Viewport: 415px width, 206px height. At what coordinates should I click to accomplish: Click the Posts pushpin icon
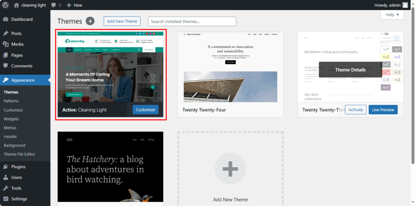[6, 34]
